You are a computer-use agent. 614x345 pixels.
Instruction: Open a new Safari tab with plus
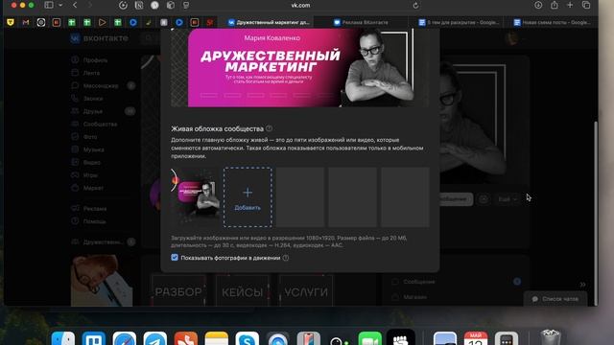coord(570,5)
